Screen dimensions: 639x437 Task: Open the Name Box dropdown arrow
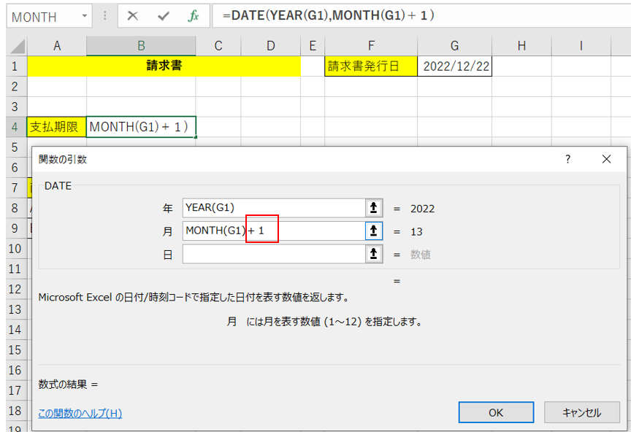(x=85, y=16)
